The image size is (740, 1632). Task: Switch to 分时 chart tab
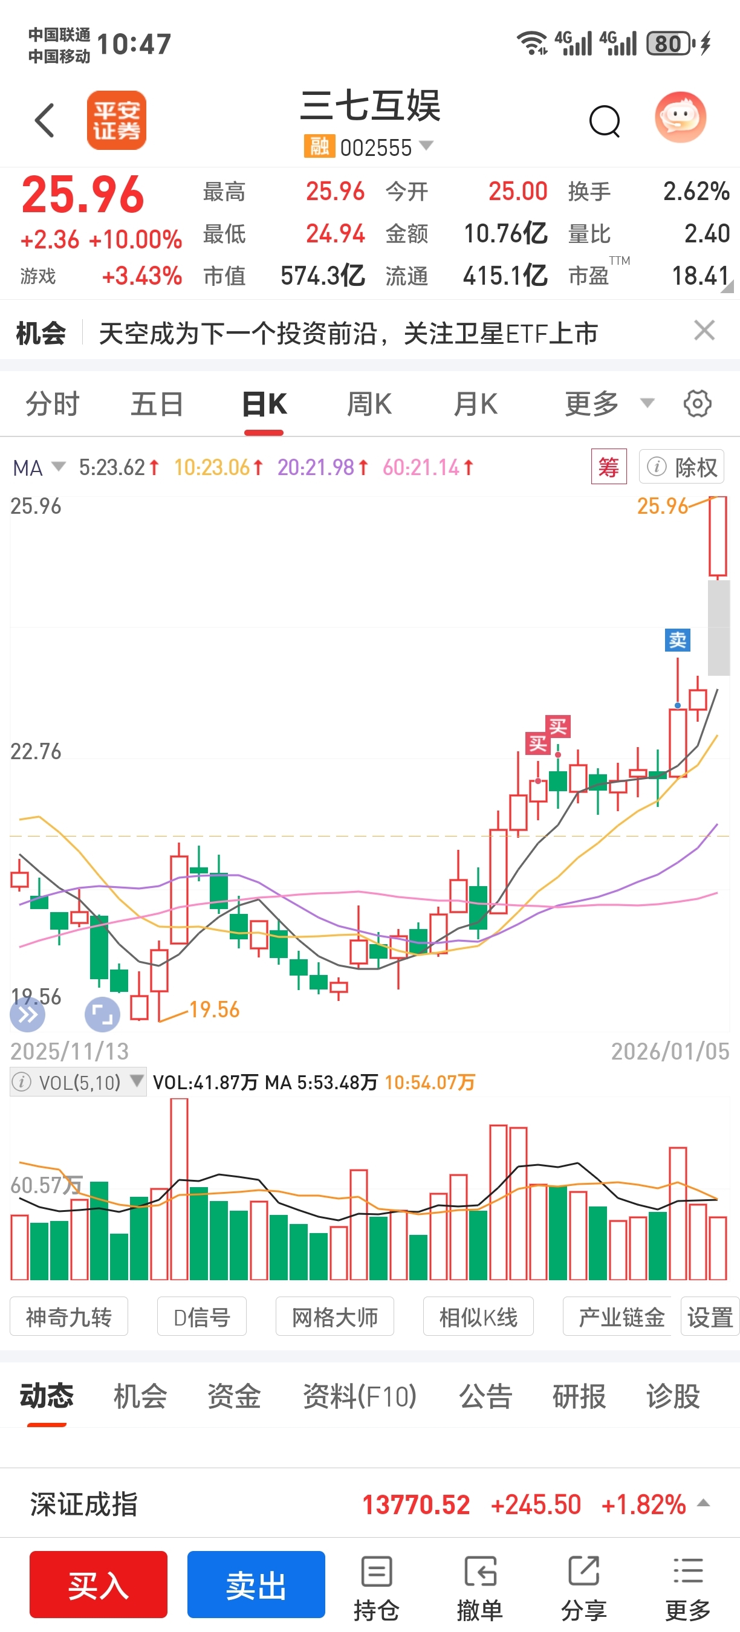[52, 404]
